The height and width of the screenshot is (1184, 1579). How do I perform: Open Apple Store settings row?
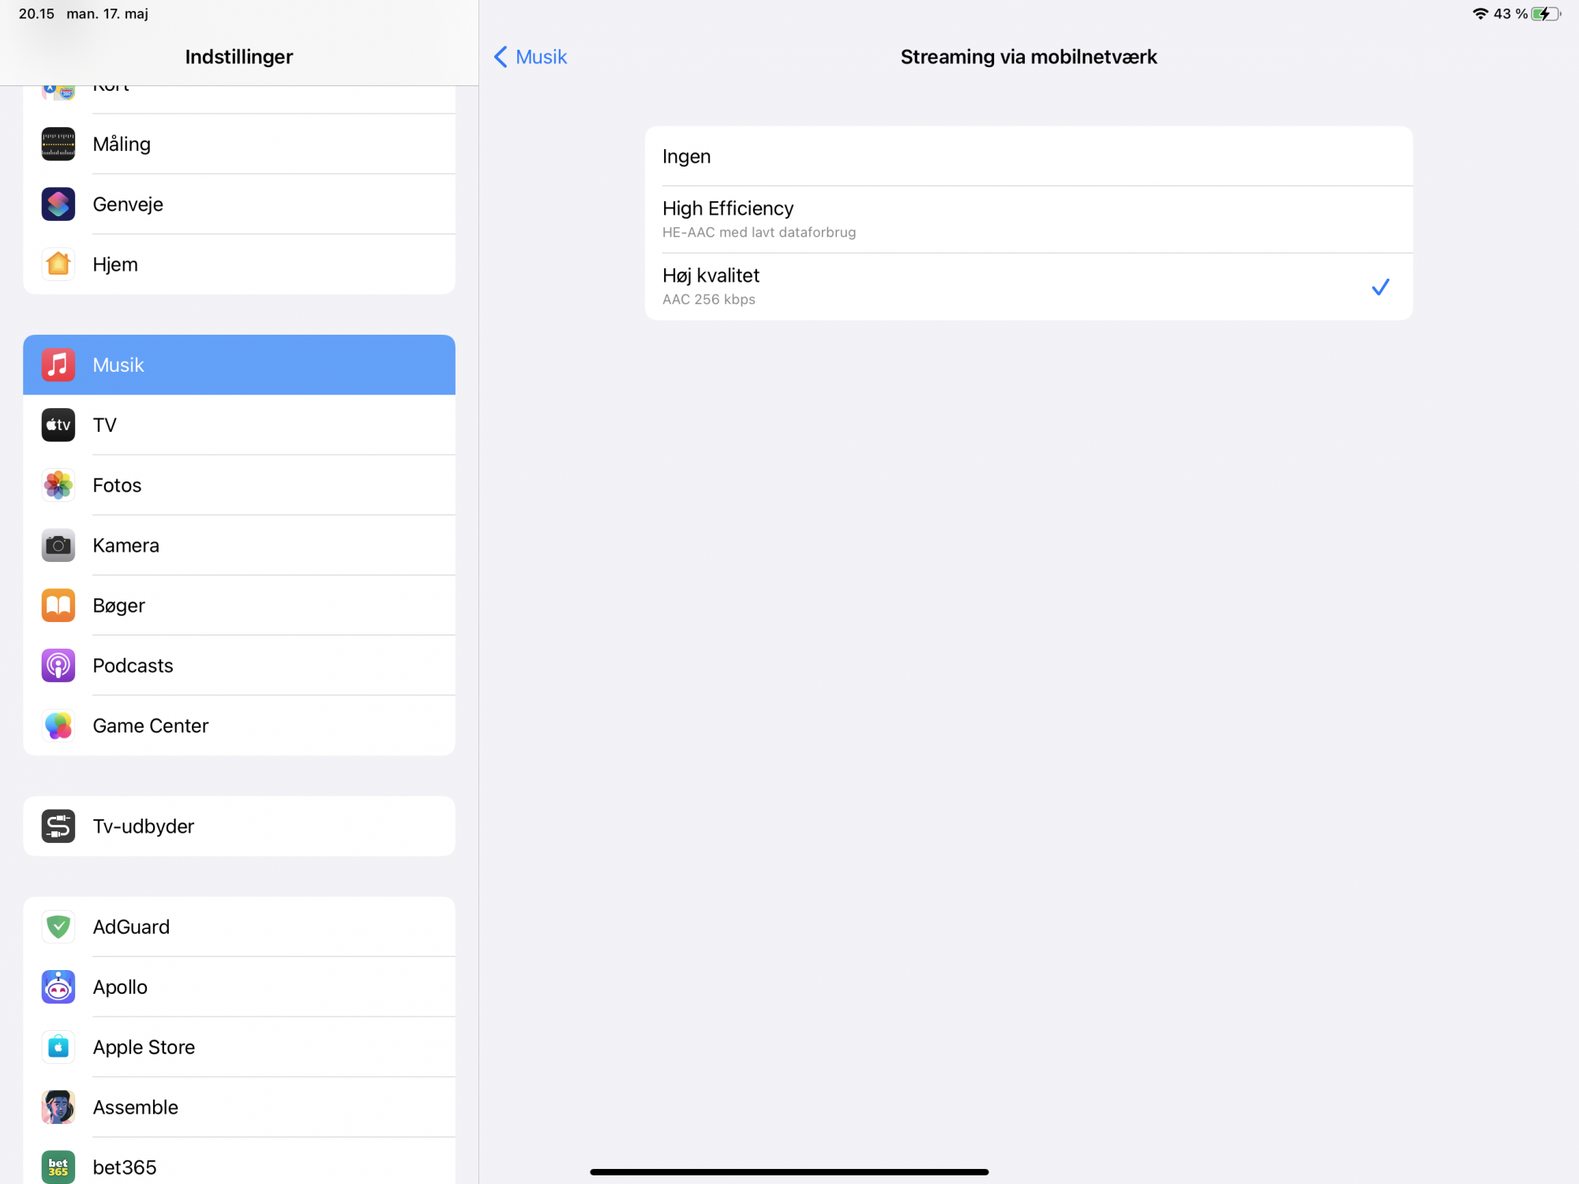pos(237,1047)
